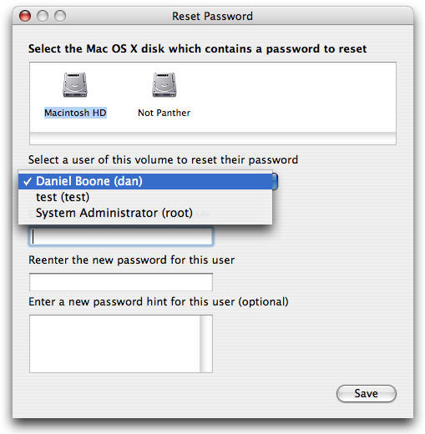Viewport: 425px width, 434px height.
Task: Click the Save button
Action: pos(366,393)
